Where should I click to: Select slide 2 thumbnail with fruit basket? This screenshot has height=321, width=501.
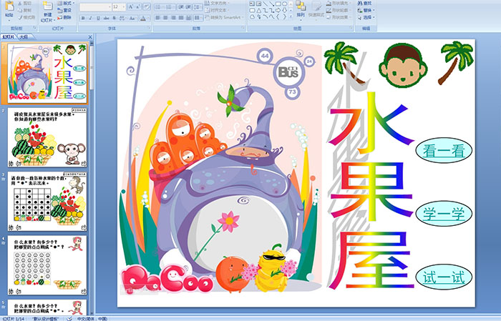pyautogui.click(x=47, y=137)
